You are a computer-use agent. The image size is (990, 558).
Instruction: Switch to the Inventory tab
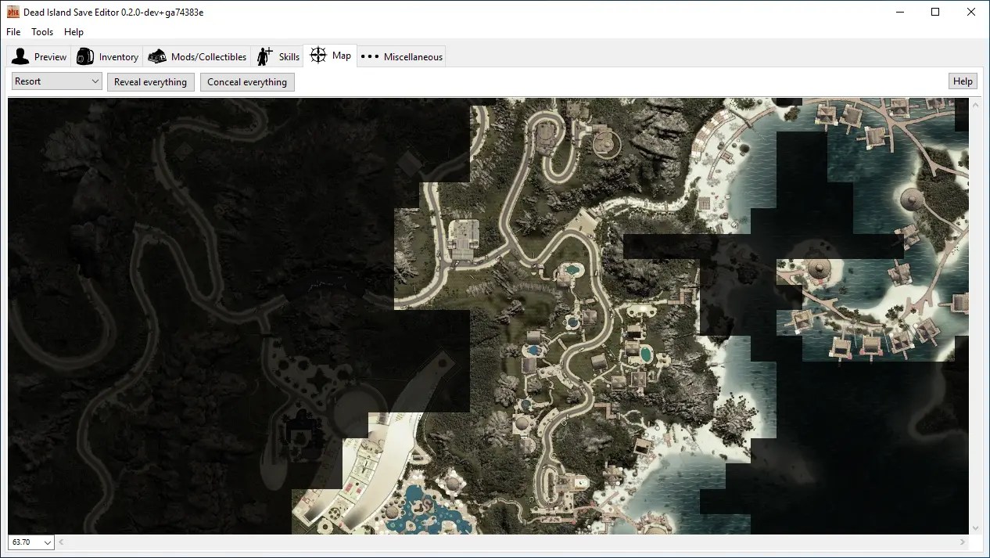coord(107,56)
